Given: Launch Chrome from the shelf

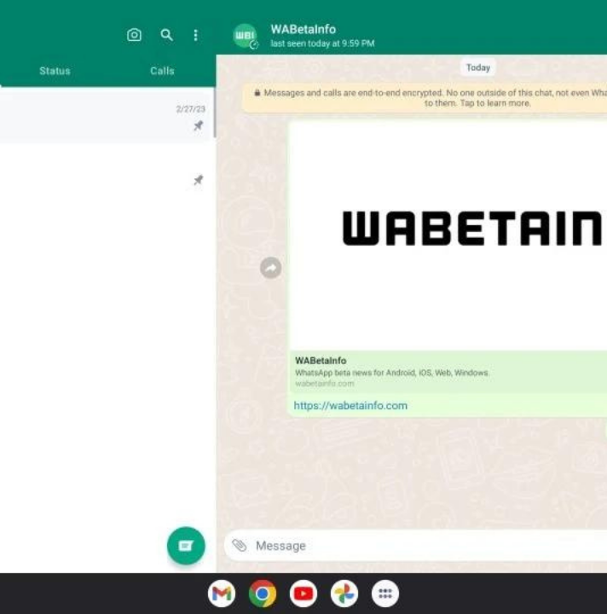Looking at the screenshot, I should coord(263,594).
